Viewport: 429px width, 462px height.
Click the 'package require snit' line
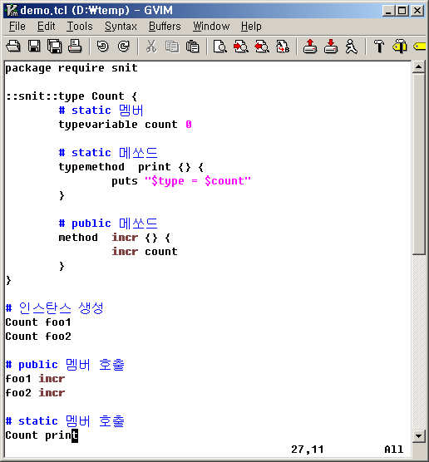71,68
